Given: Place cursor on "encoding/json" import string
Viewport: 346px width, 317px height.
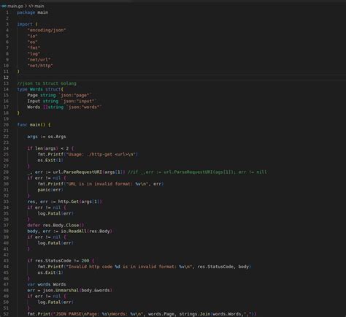Looking at the screenshot, I should click(x=47, y=30).
